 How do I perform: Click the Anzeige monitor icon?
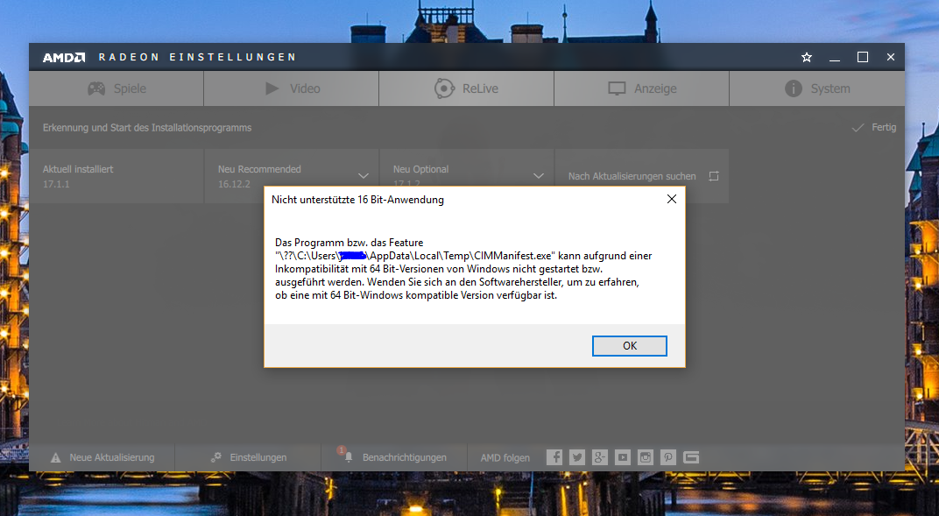[x=617, y=88]
